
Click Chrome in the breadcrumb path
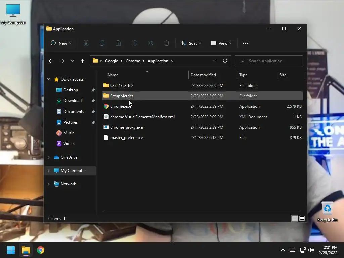pos(133,61)
